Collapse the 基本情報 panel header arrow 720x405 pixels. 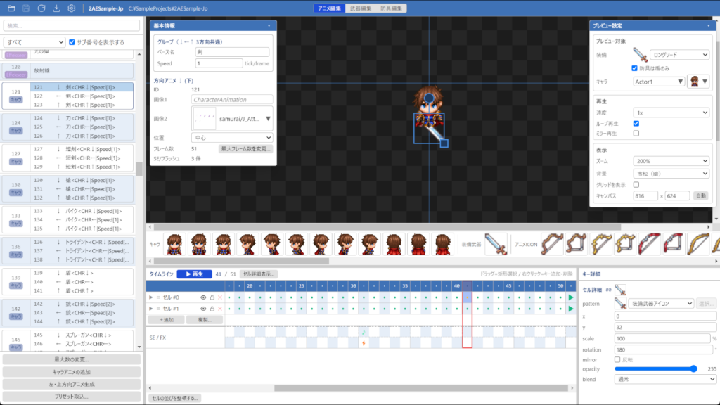click(269, 26)
